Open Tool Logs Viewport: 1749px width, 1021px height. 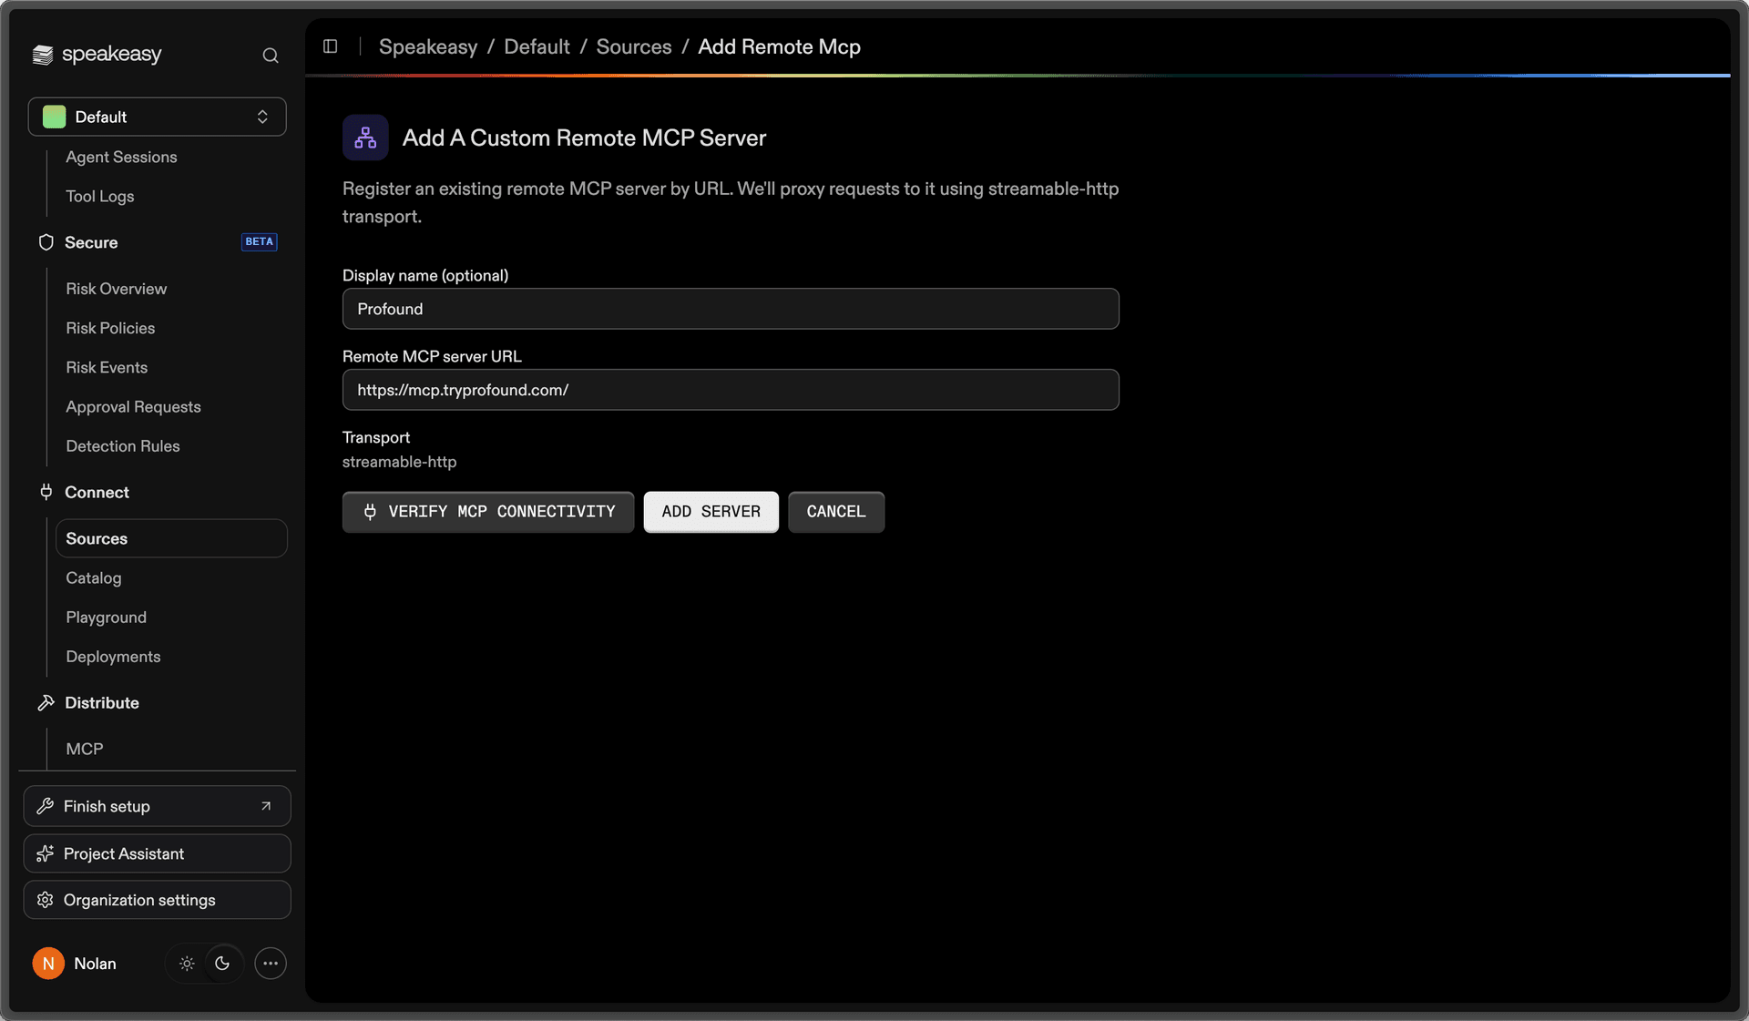tap(99, 196)
